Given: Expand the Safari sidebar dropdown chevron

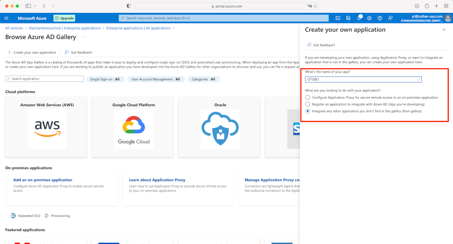Looking at the screenshot, I should 35,6.
